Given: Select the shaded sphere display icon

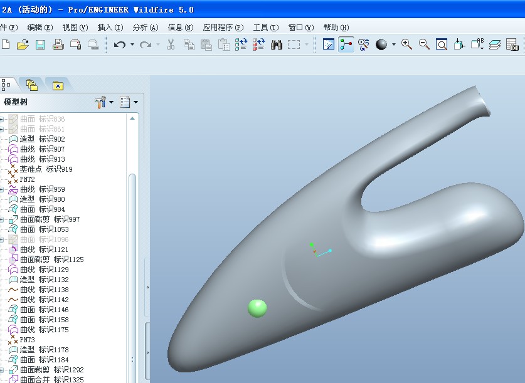Looking at the screenshot, I should click(381, 45).
